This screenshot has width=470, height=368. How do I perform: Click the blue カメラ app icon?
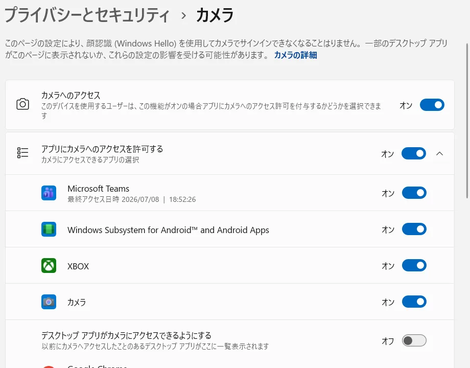[49, 302]
